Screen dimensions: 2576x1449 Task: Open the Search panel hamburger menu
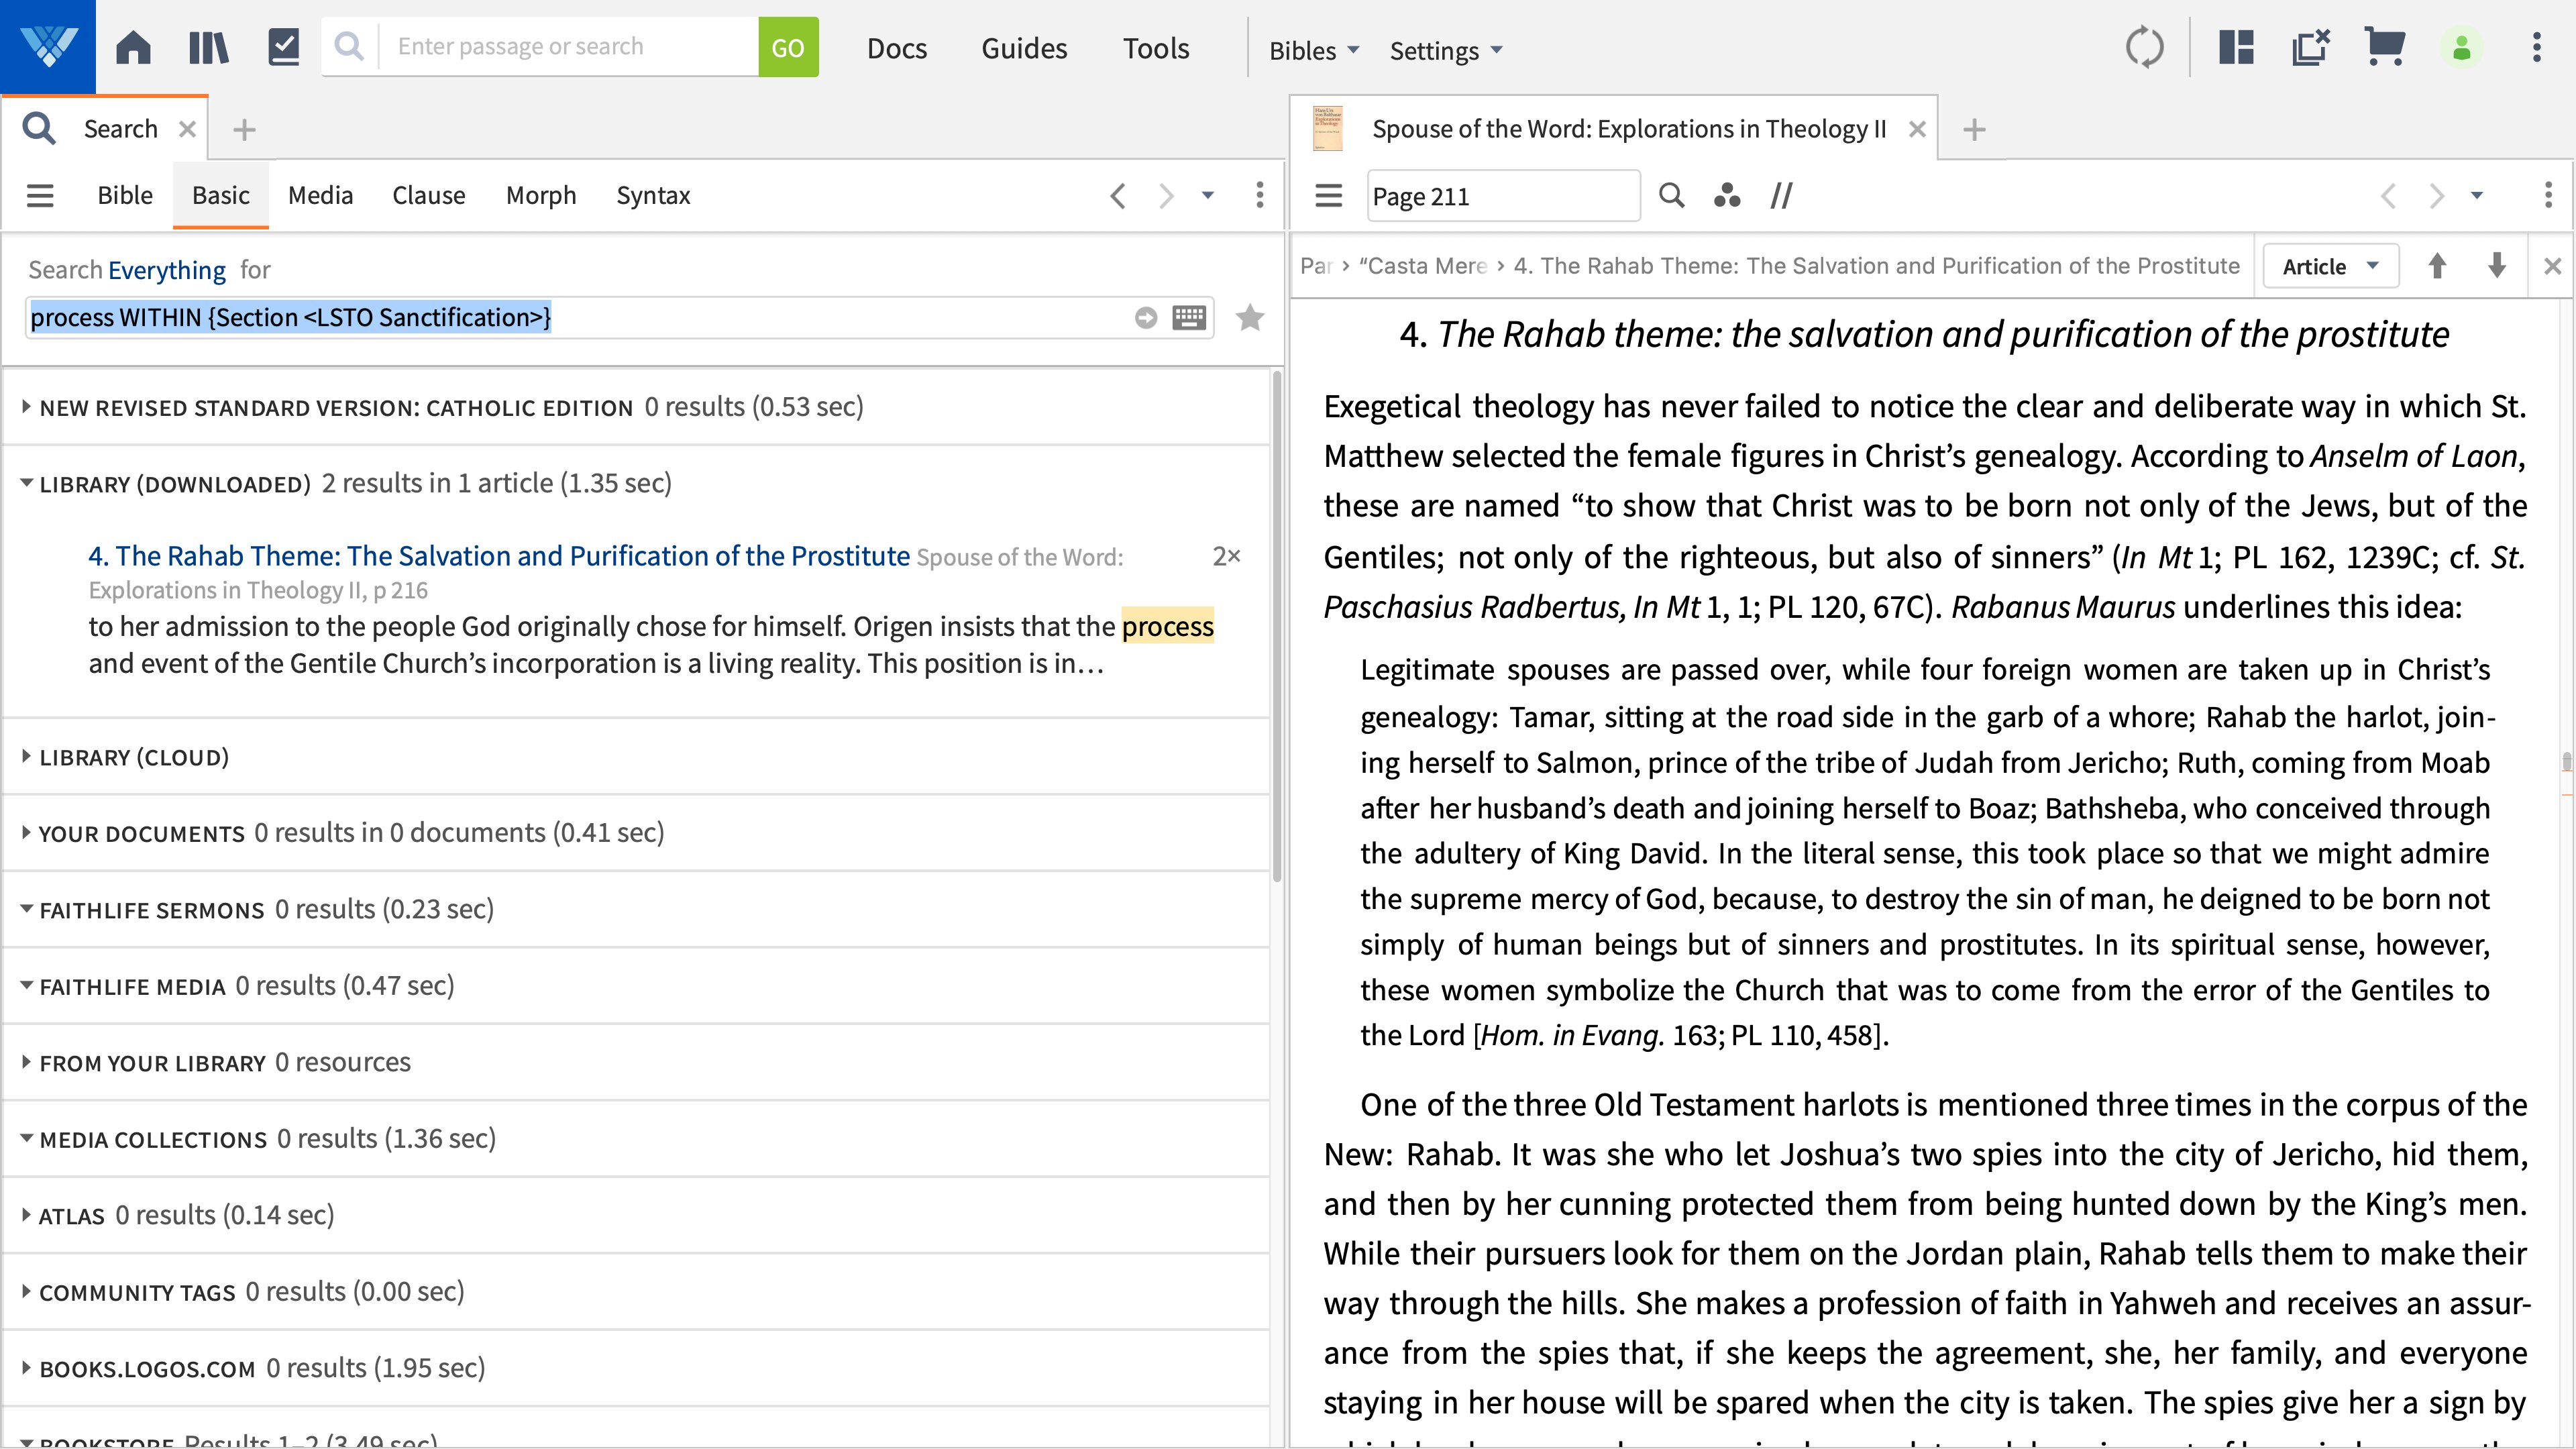[40, 195]
